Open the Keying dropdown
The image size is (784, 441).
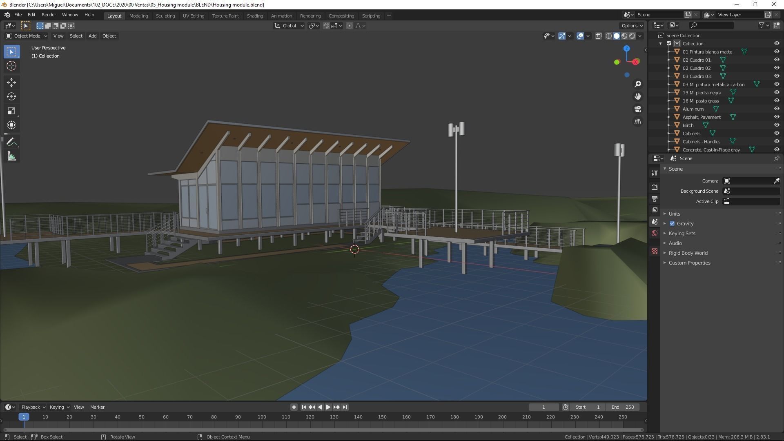click(60, 407)
